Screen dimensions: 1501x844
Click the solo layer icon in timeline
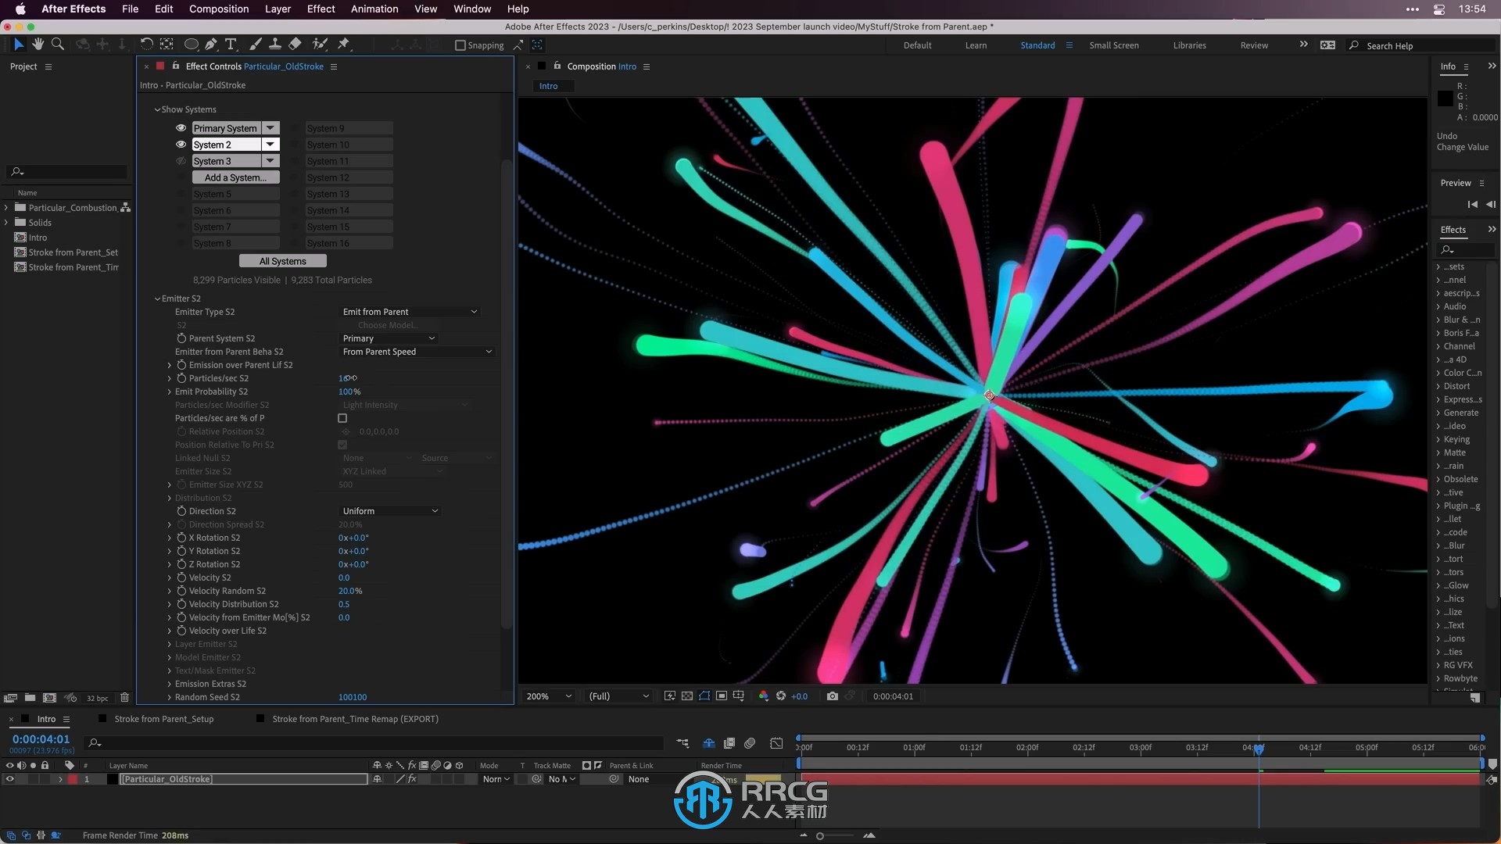point(31,778)
